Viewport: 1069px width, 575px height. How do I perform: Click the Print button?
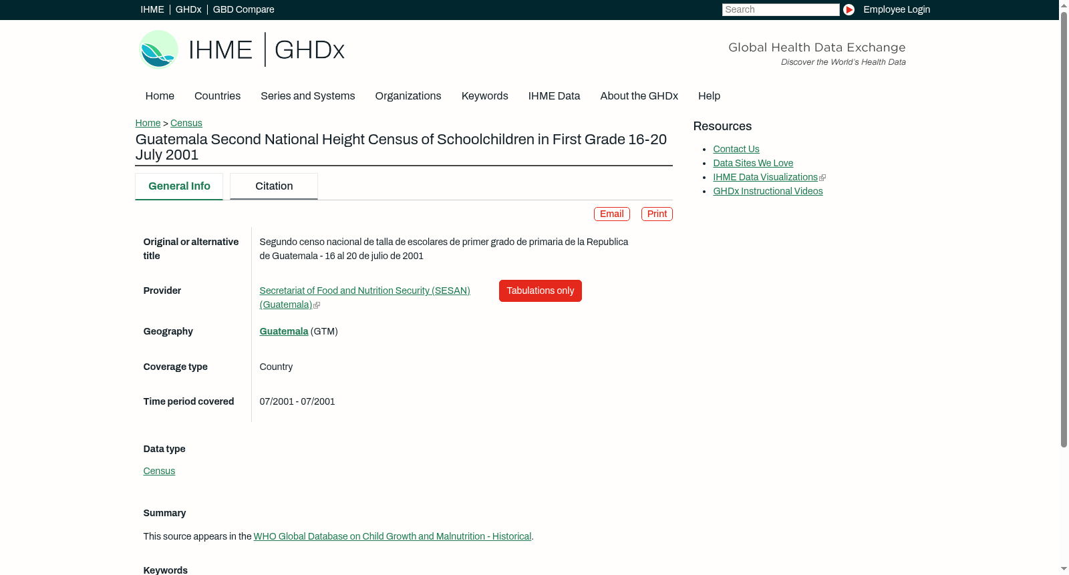tap(657, 214)
